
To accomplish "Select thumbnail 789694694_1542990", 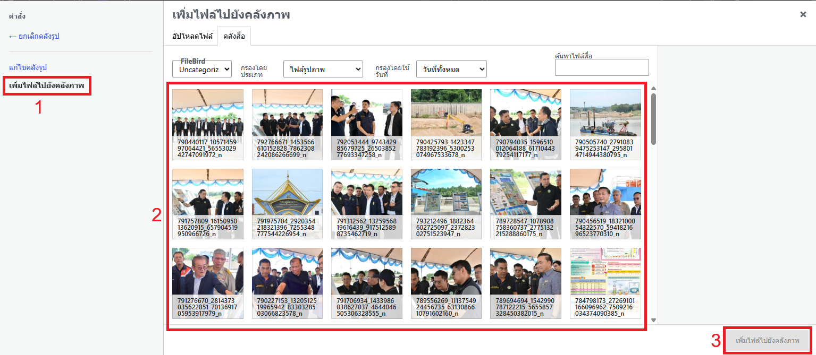I will (x=526, y=283).
